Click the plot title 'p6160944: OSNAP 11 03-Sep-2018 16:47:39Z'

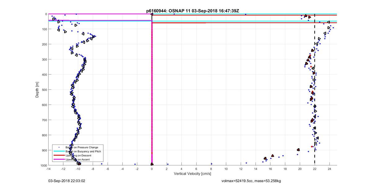(193, 11)
